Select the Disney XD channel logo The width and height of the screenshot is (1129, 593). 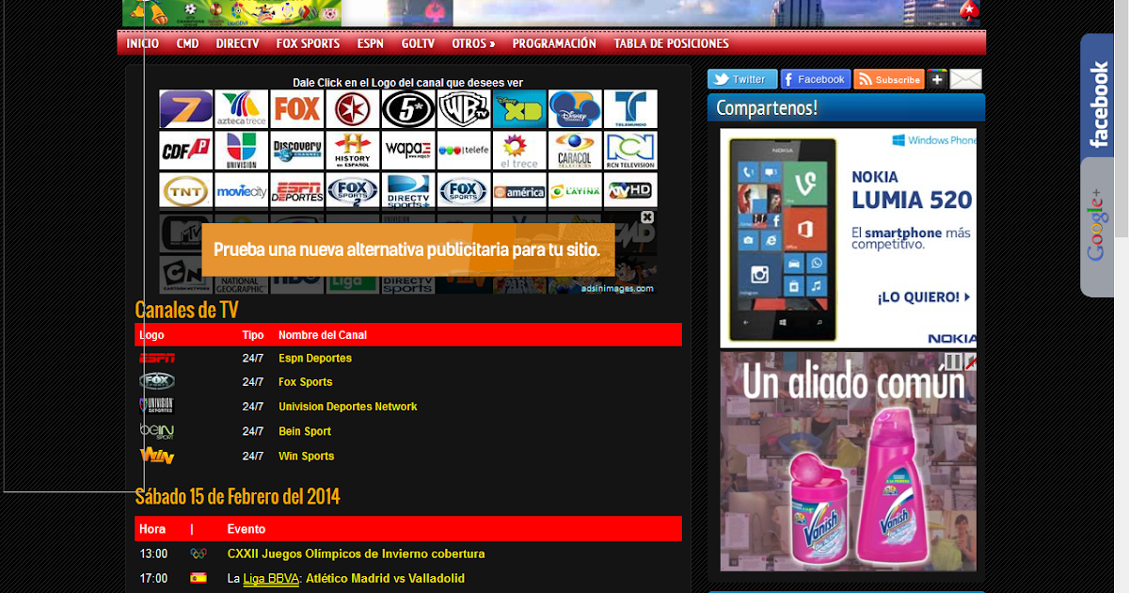click(x=519, y=109)
